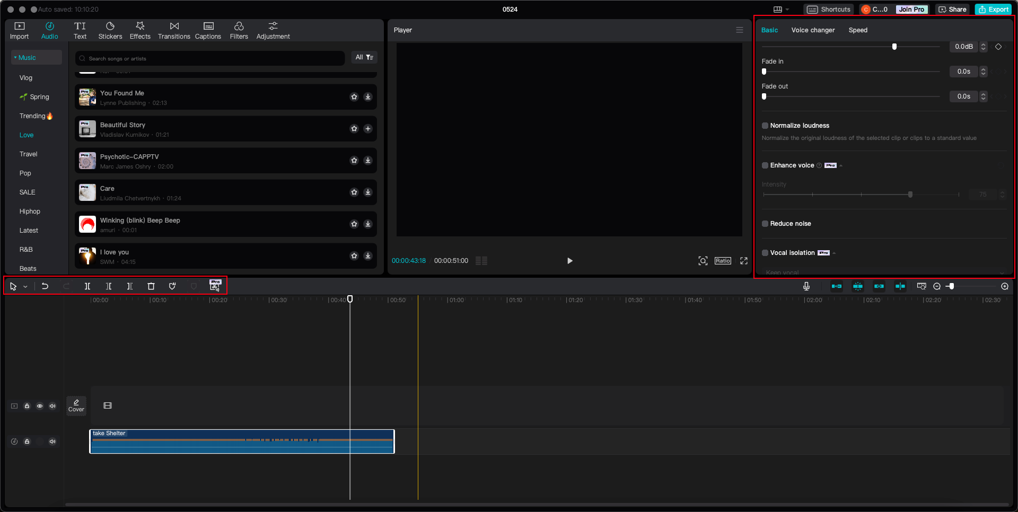
Task: Delete the clip with the trash icon
Action: point(151,286)
